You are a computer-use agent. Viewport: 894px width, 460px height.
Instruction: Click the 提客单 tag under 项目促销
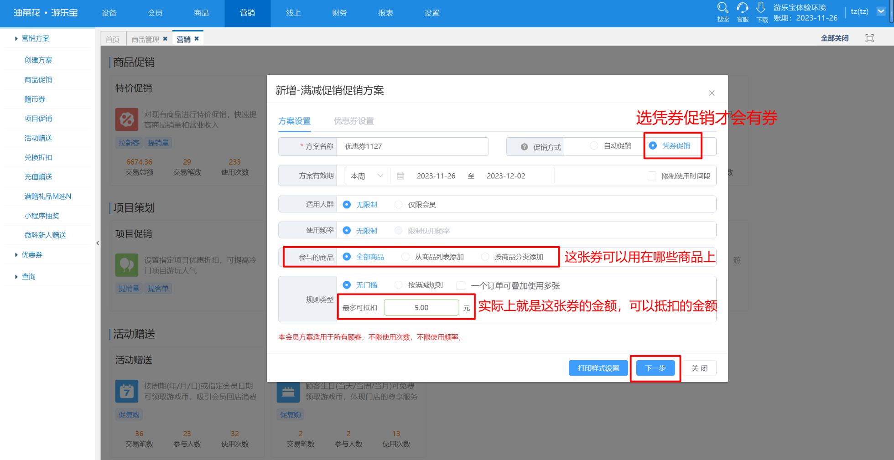pos(158,288)
